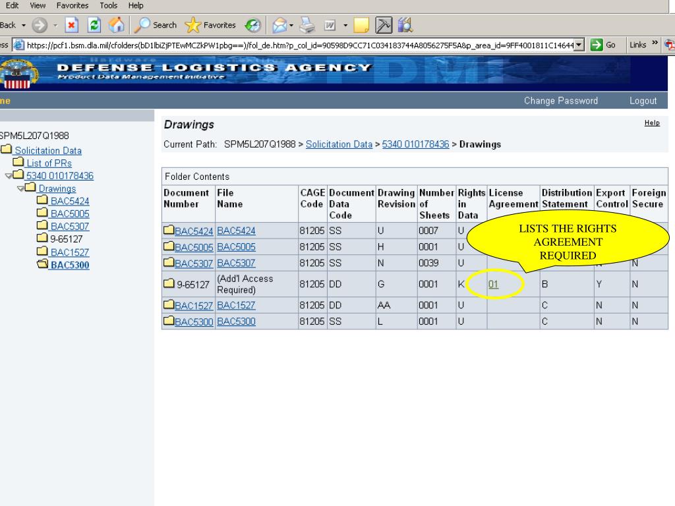Open the browser Search pane
Image resolution: width=675 pixels, height=506 pixels.
click(156, 25)
